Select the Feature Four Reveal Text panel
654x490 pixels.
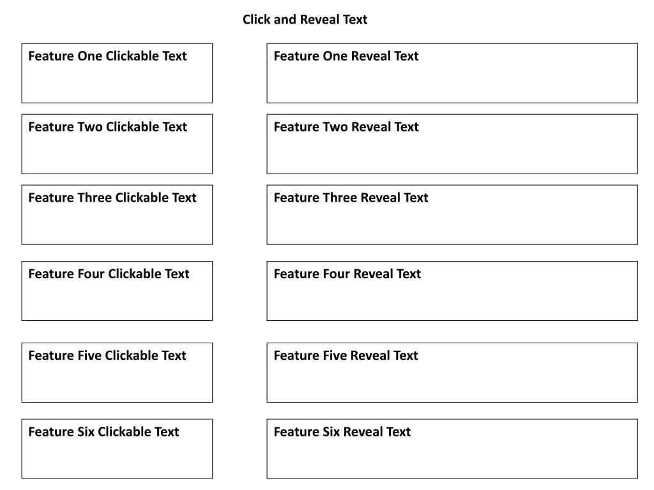coord(452,291)
